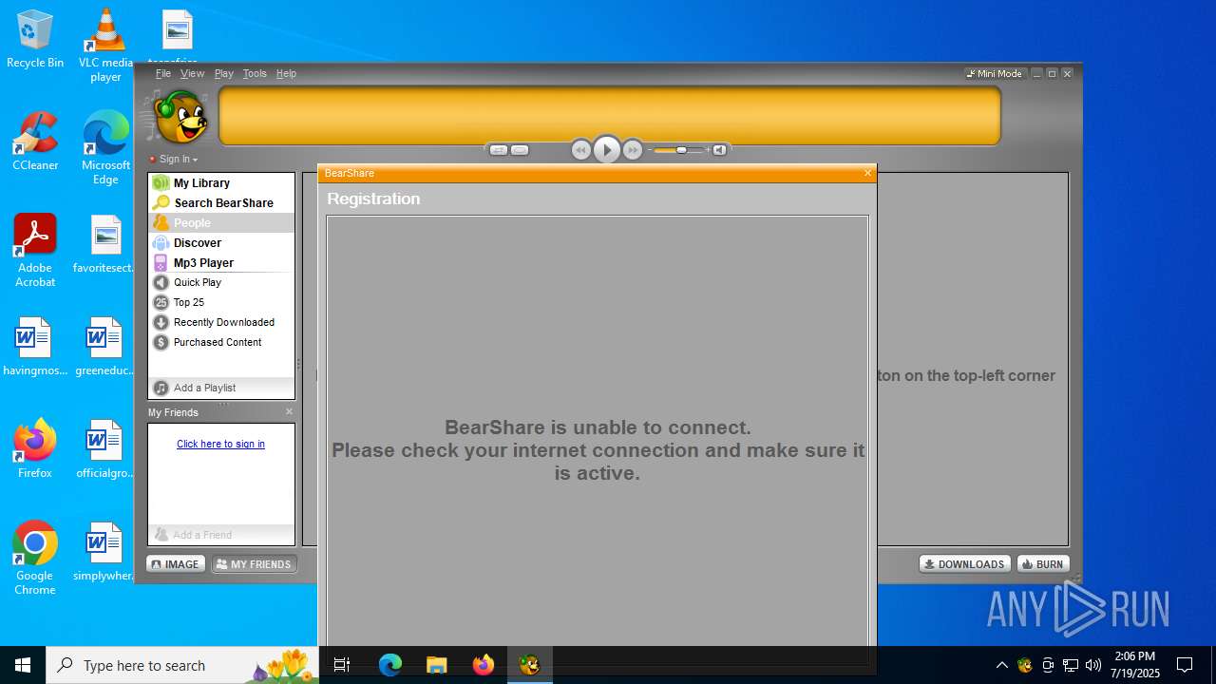Select People in the sidebar
This screenshot has width=1216, height=684.
pyautogui.click(x=221, y=222)
